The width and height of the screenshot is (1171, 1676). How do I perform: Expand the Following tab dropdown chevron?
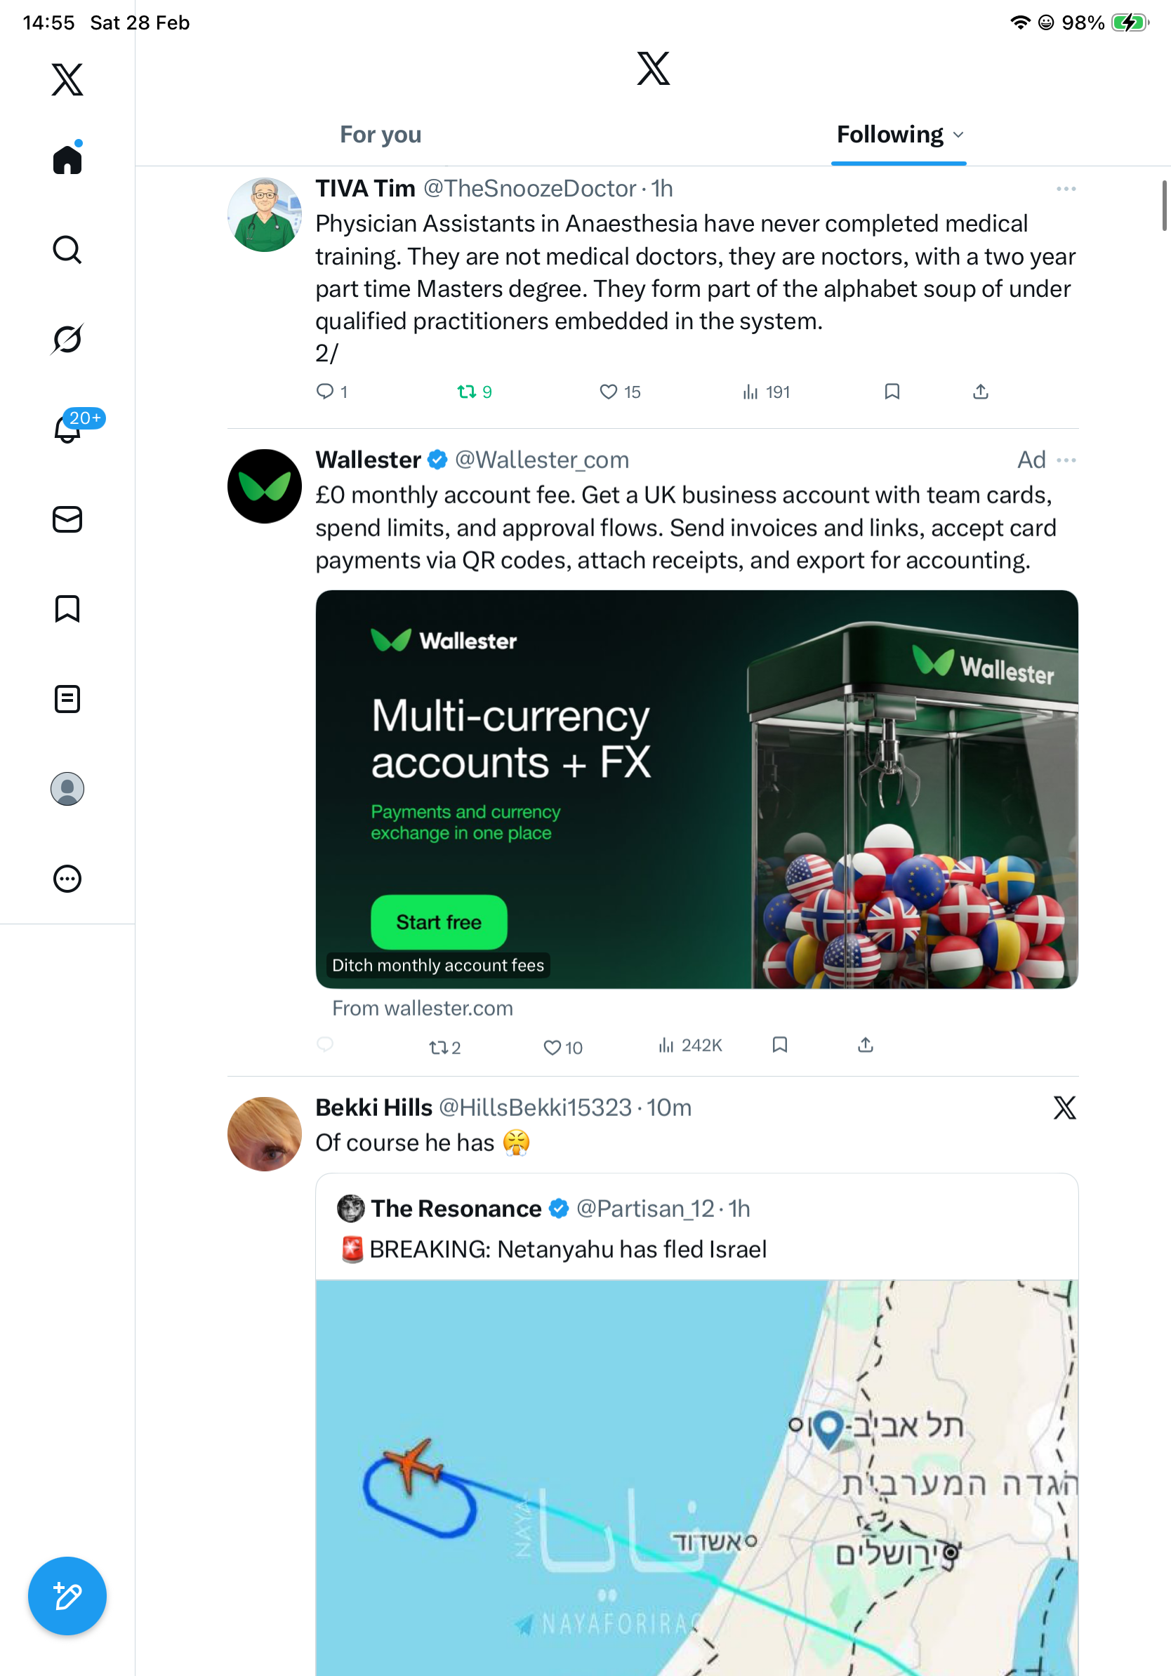(x=958, y=135)
